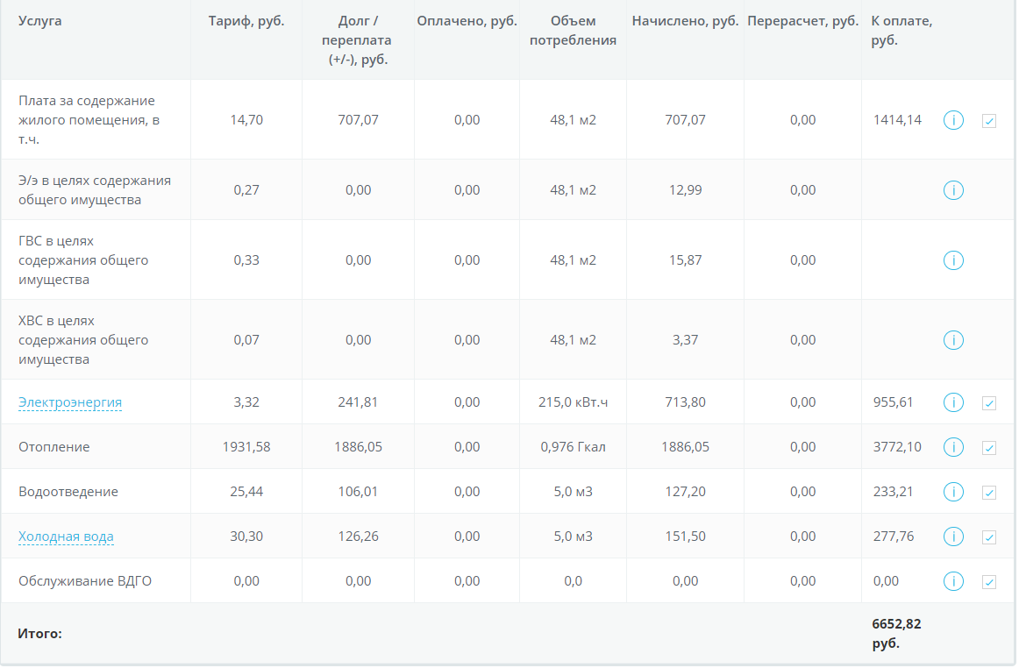Open info icon for Э/э в целях содержания
The height and width of the screenshot is (668, 1019).
(953, 190)
